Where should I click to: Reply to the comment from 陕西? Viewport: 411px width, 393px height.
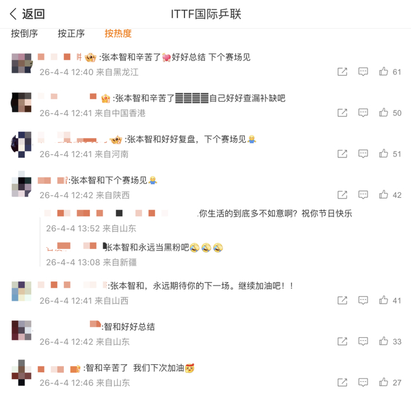pos(363,195)
